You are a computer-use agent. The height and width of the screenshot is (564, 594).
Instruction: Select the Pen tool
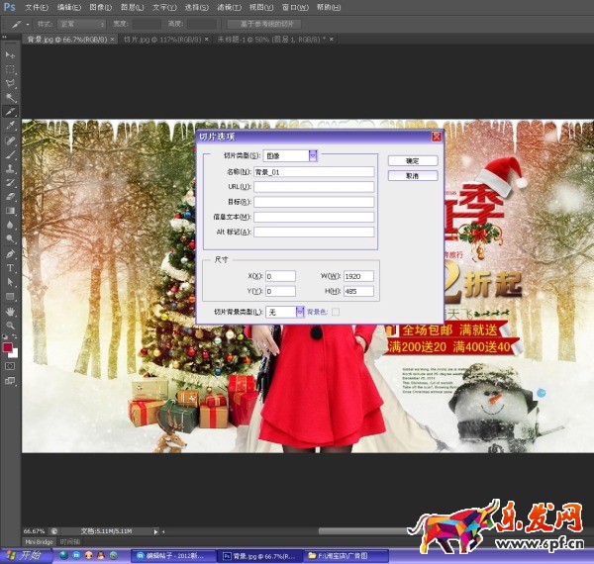point(10,253)
